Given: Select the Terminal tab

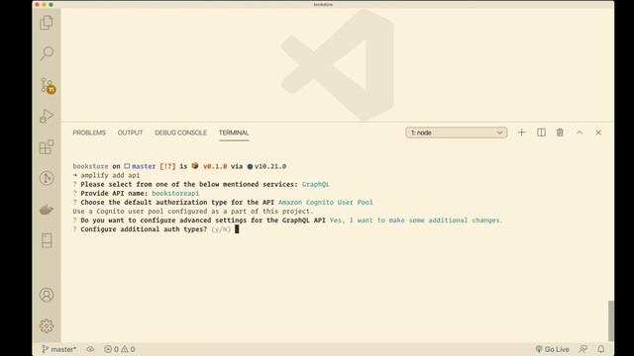Looking at the screenshot, I should pyautogui.click(x=234, y=133).
